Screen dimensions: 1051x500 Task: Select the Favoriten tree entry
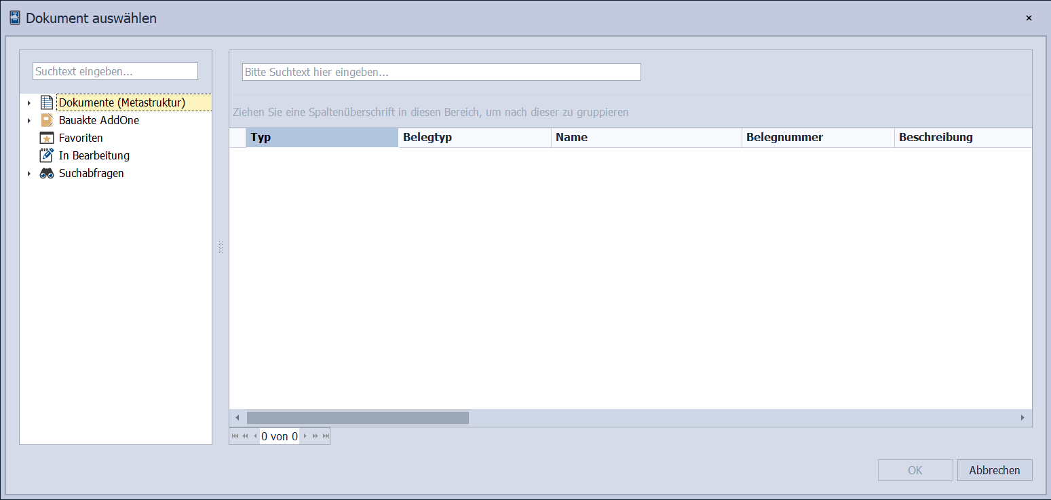click(x=81, y=138)
